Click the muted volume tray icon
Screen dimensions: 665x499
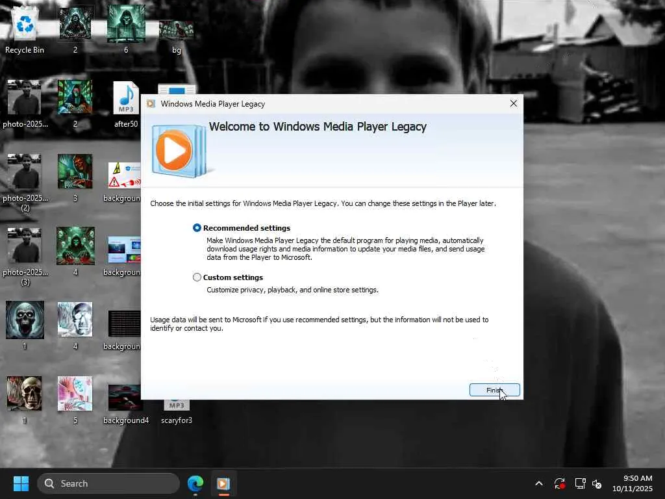597,483
